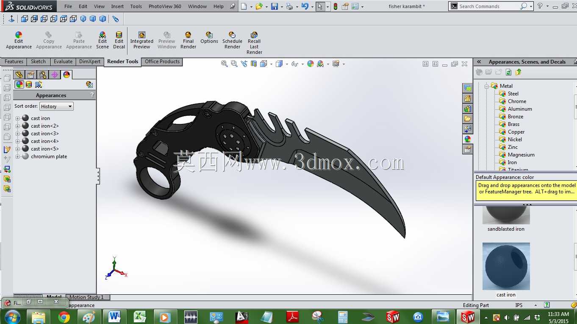
Task: Open the Insert menu
Action: pos(117,6)
